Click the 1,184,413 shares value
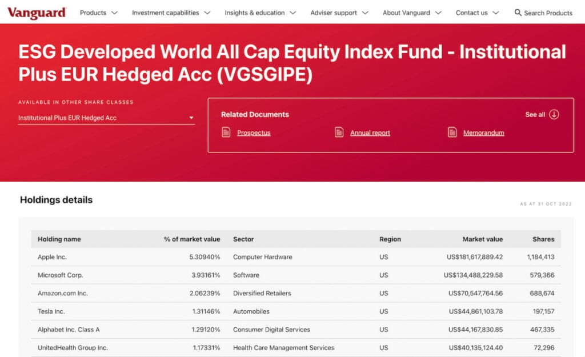 tap(540, 257)
